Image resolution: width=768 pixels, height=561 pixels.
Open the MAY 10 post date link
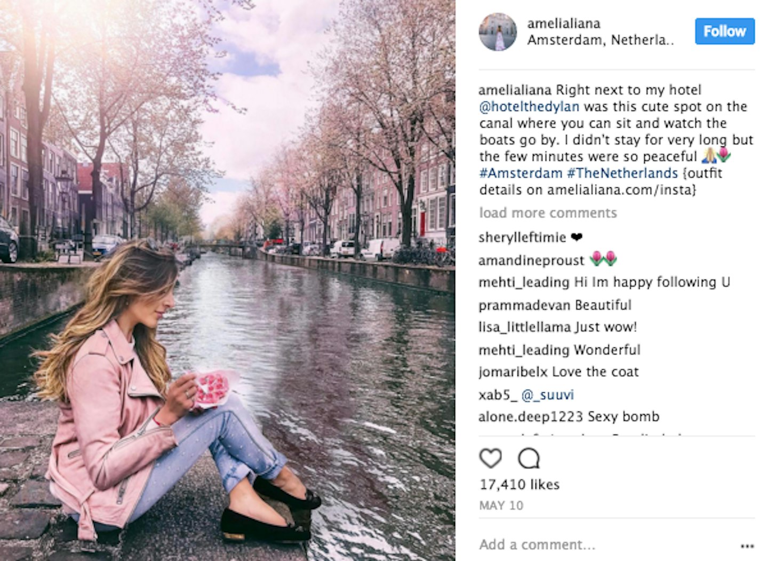click(501, 505)
